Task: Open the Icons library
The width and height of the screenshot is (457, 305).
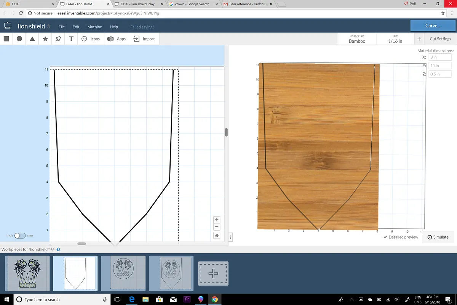Action: pyautogui.click(x=91, y=39)
